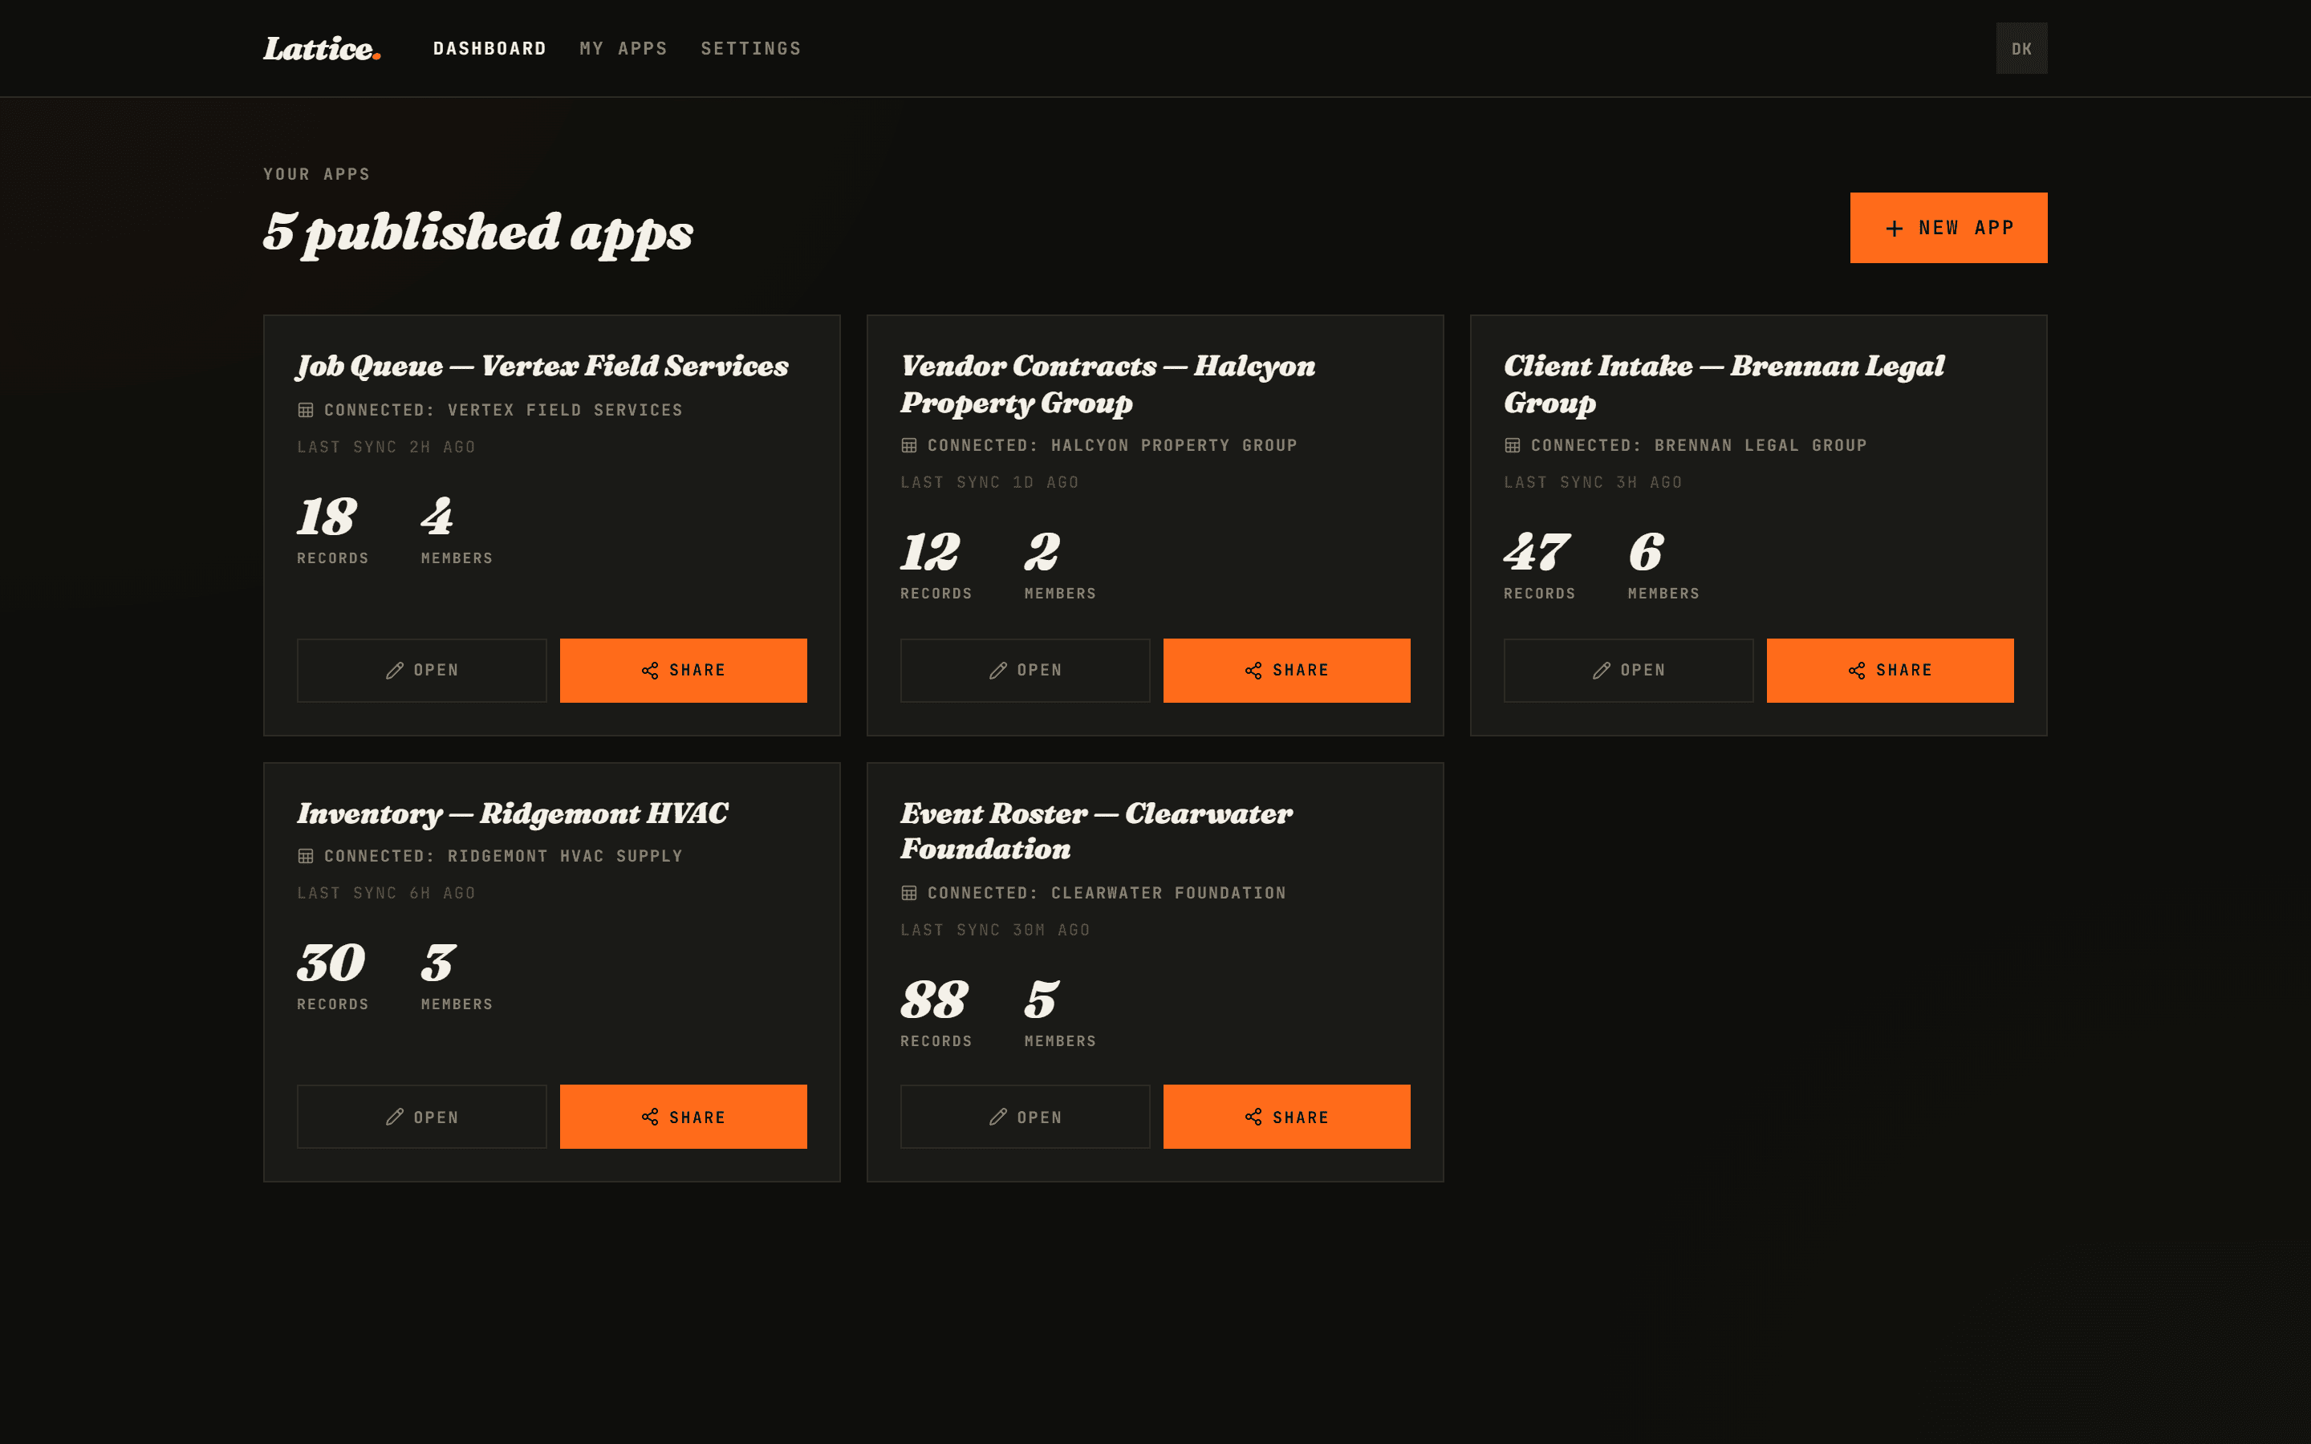Open the Event Roster app
The height and width of the screenshot is (1444, 2311).
click(1025, 1117)
